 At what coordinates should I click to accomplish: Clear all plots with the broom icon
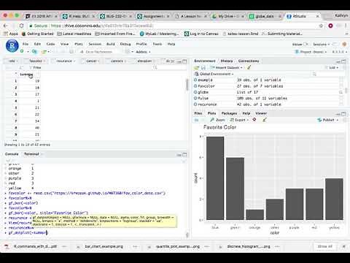tap(265, 120)
